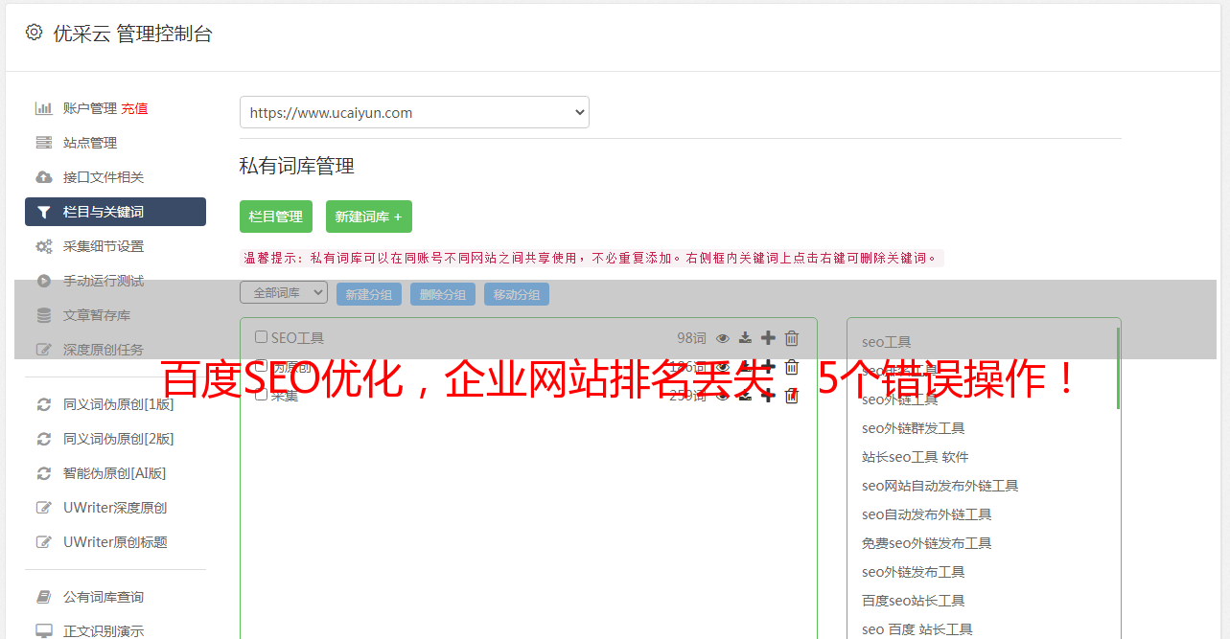The image size is (1230, 639).
Task: Download the SEO工具 word library
Action: point(745,338)
